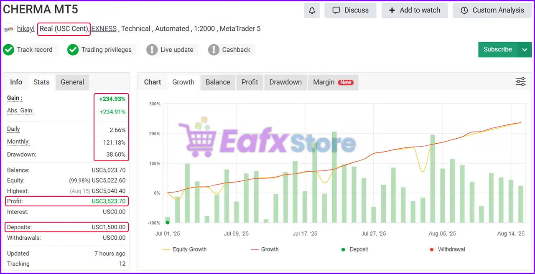
Task: Click the 121.18% monthly value
Action: 114,143
